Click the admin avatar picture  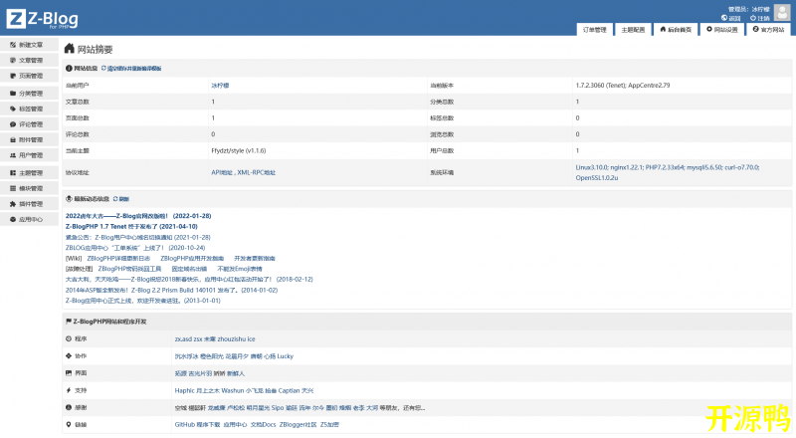click(x=782, y=13)
